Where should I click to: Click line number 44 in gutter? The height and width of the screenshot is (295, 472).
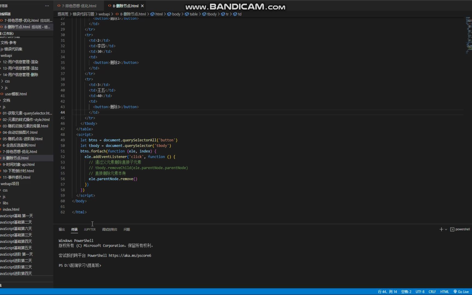point(63,112)
